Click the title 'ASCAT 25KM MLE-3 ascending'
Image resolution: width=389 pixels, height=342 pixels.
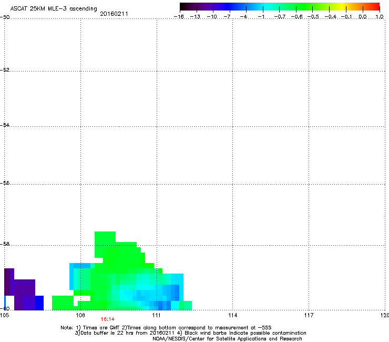point(54,8)
